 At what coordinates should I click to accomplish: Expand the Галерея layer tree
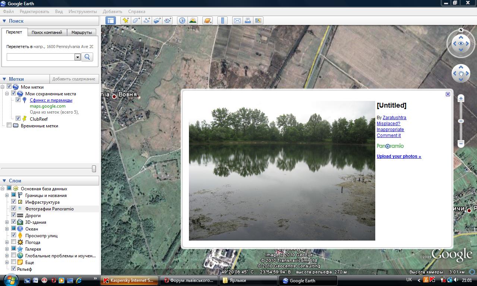point(7,249)
